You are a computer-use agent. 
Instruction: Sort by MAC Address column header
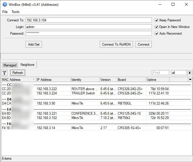click(19, 80)
